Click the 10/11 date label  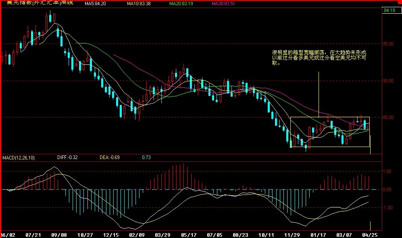coord(266,235)
